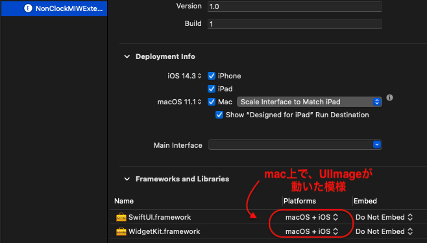The image size is (427, 243).
Task: Click the extension target 'E' icon
Action: point(28,8)
